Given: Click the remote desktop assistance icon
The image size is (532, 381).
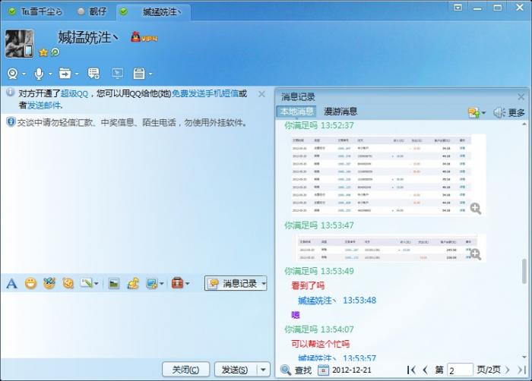Looking at the screenshot, I should (x=117, y=73).
